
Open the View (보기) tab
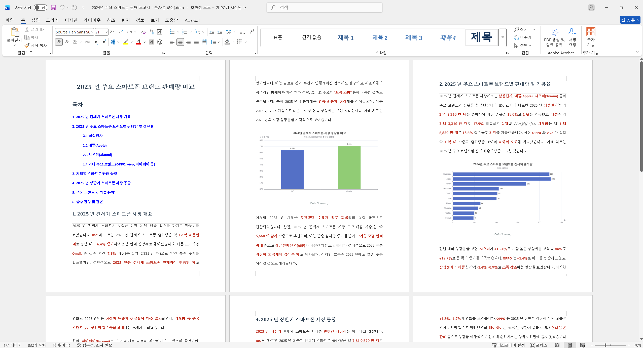click(155, 20)
